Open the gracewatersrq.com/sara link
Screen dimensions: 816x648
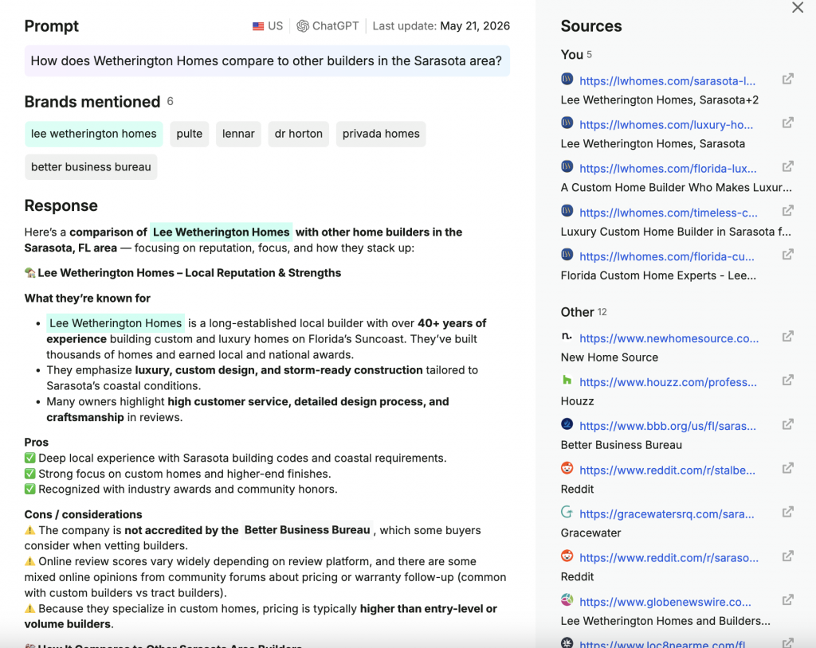667,513
